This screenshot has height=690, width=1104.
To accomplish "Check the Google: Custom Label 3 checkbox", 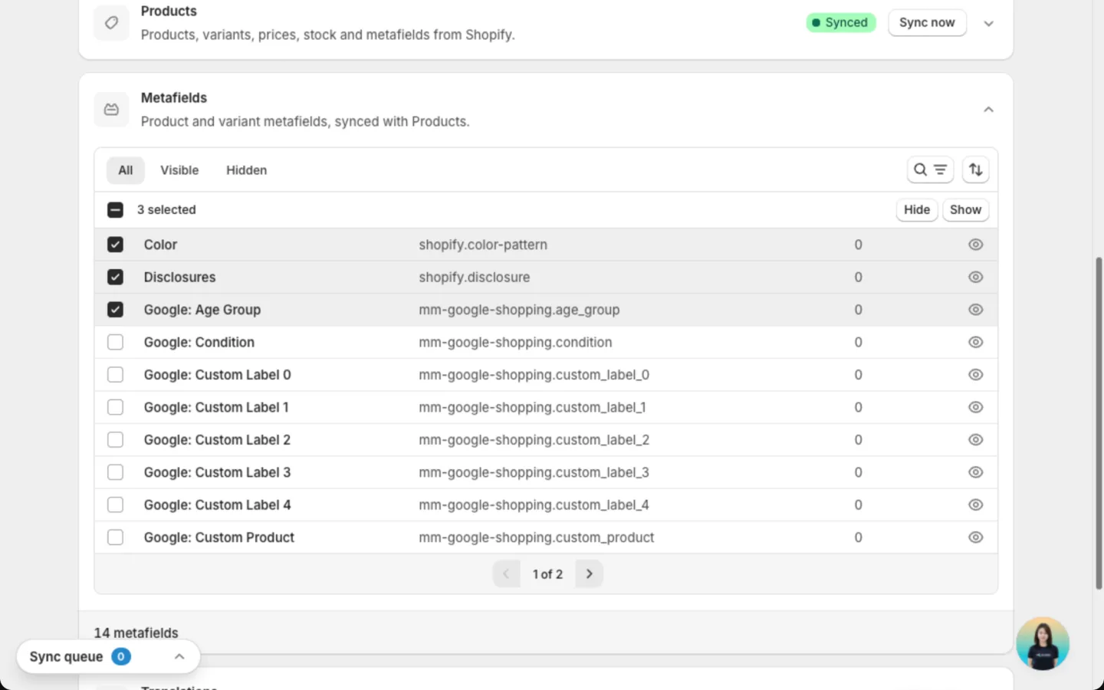I will pos(115,472).
